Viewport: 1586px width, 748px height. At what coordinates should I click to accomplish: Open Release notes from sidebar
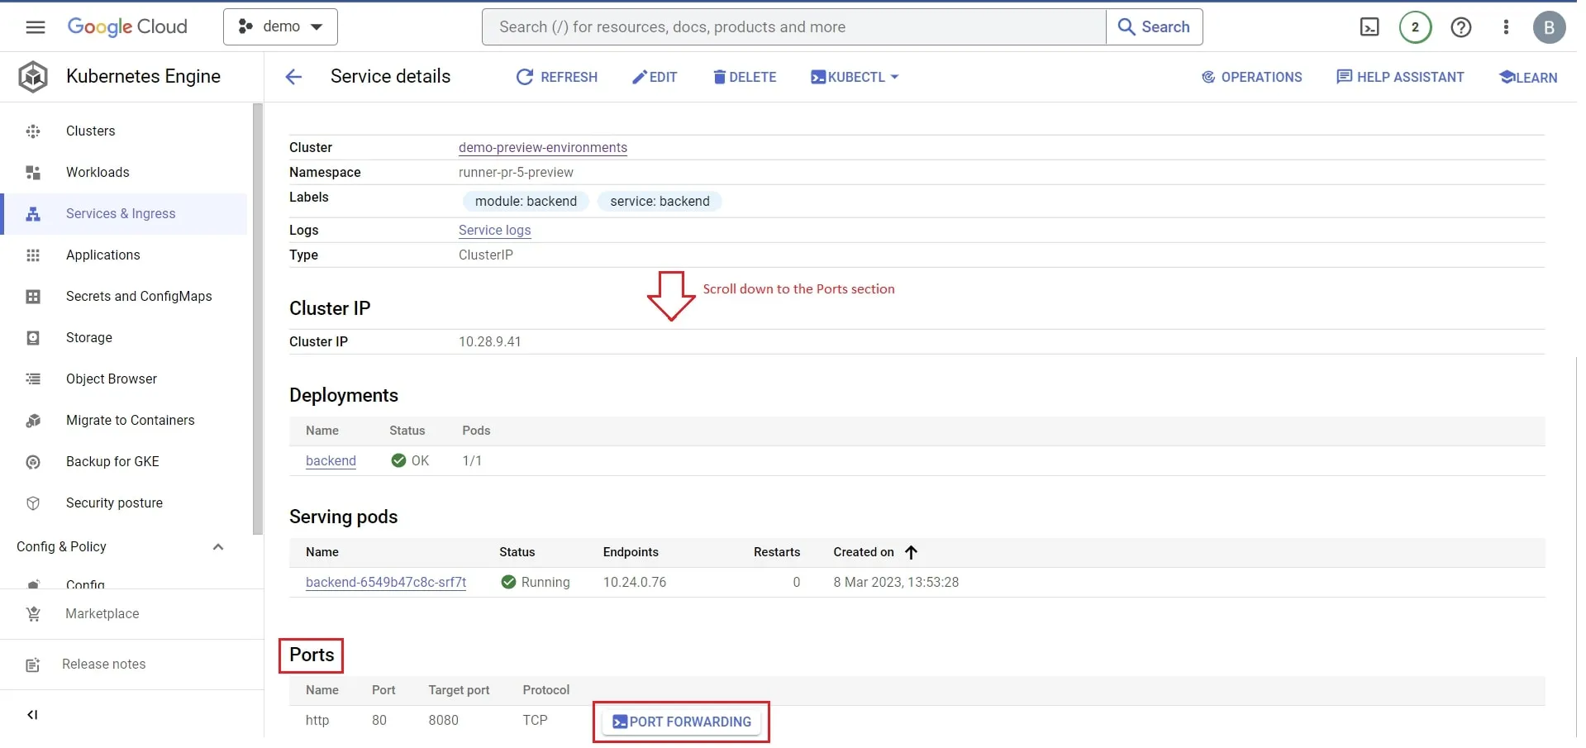tap(104, 664)
